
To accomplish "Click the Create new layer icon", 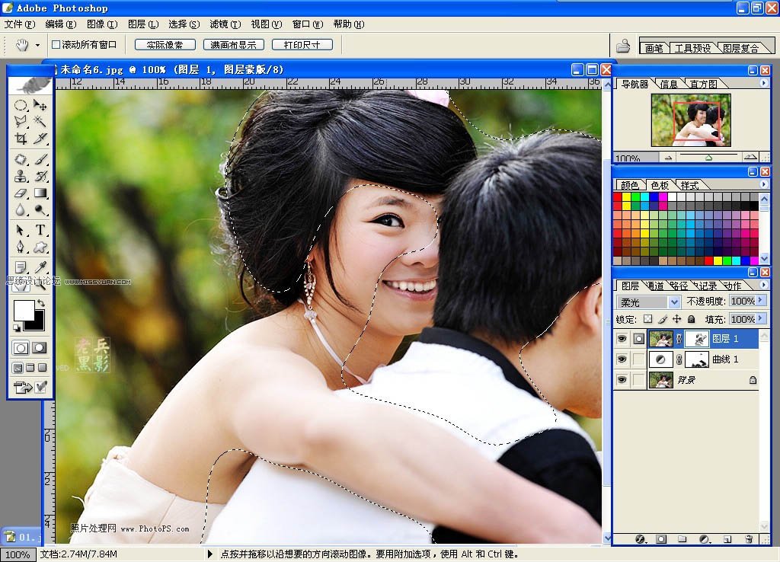I will [726, 538].
